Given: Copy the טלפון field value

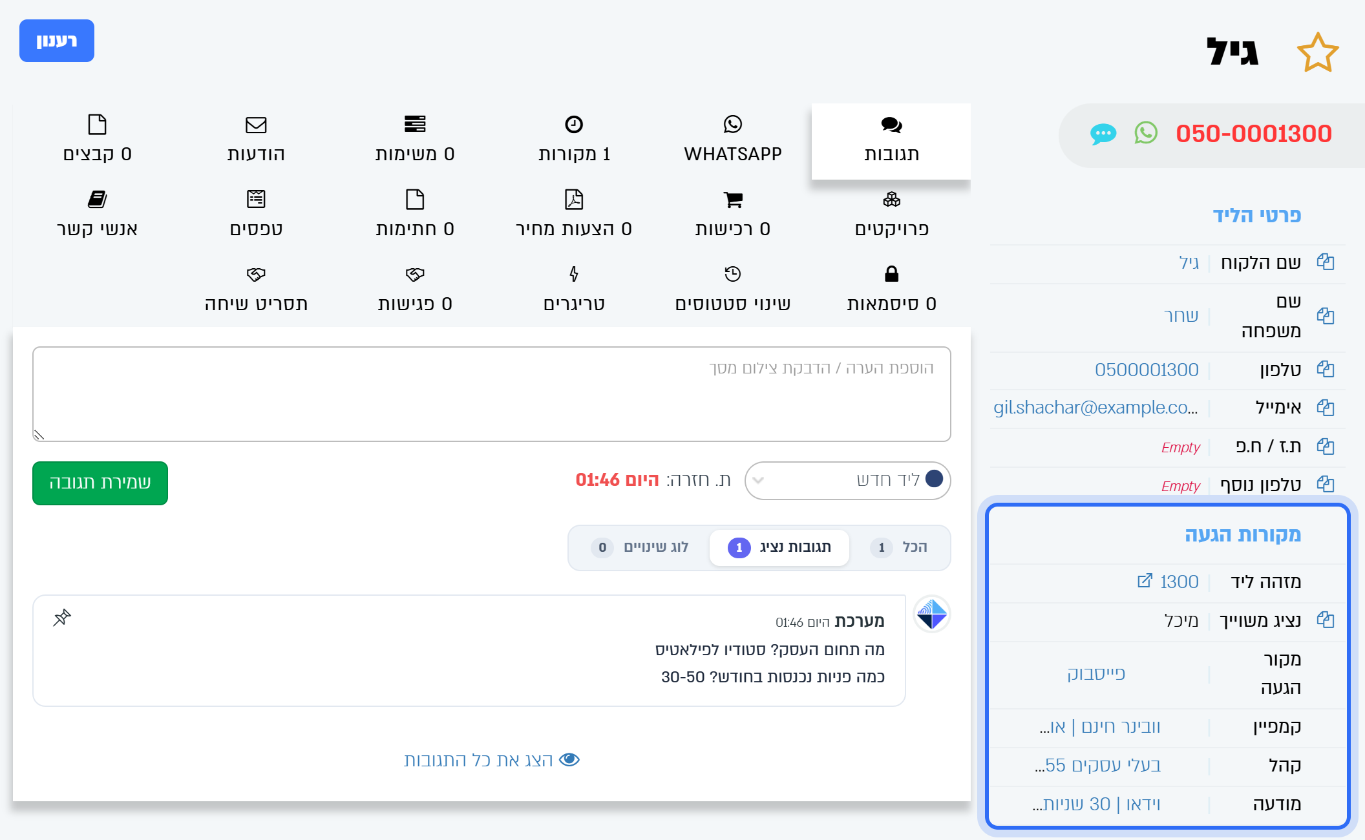Looking at the screenshot, I should [1326, 369].
